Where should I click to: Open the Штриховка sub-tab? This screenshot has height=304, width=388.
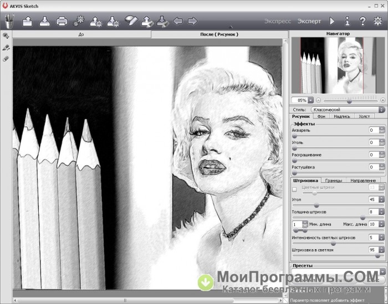tap(305, 181)
